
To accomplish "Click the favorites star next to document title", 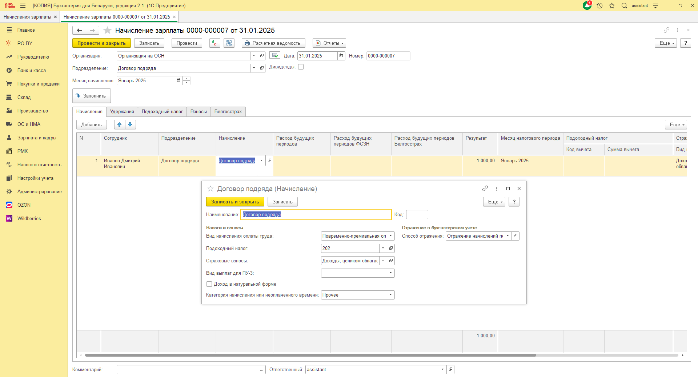I will coord(107,31).
